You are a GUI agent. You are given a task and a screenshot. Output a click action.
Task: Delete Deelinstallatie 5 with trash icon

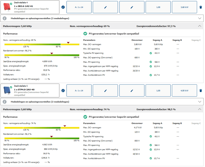click(201, 91)
